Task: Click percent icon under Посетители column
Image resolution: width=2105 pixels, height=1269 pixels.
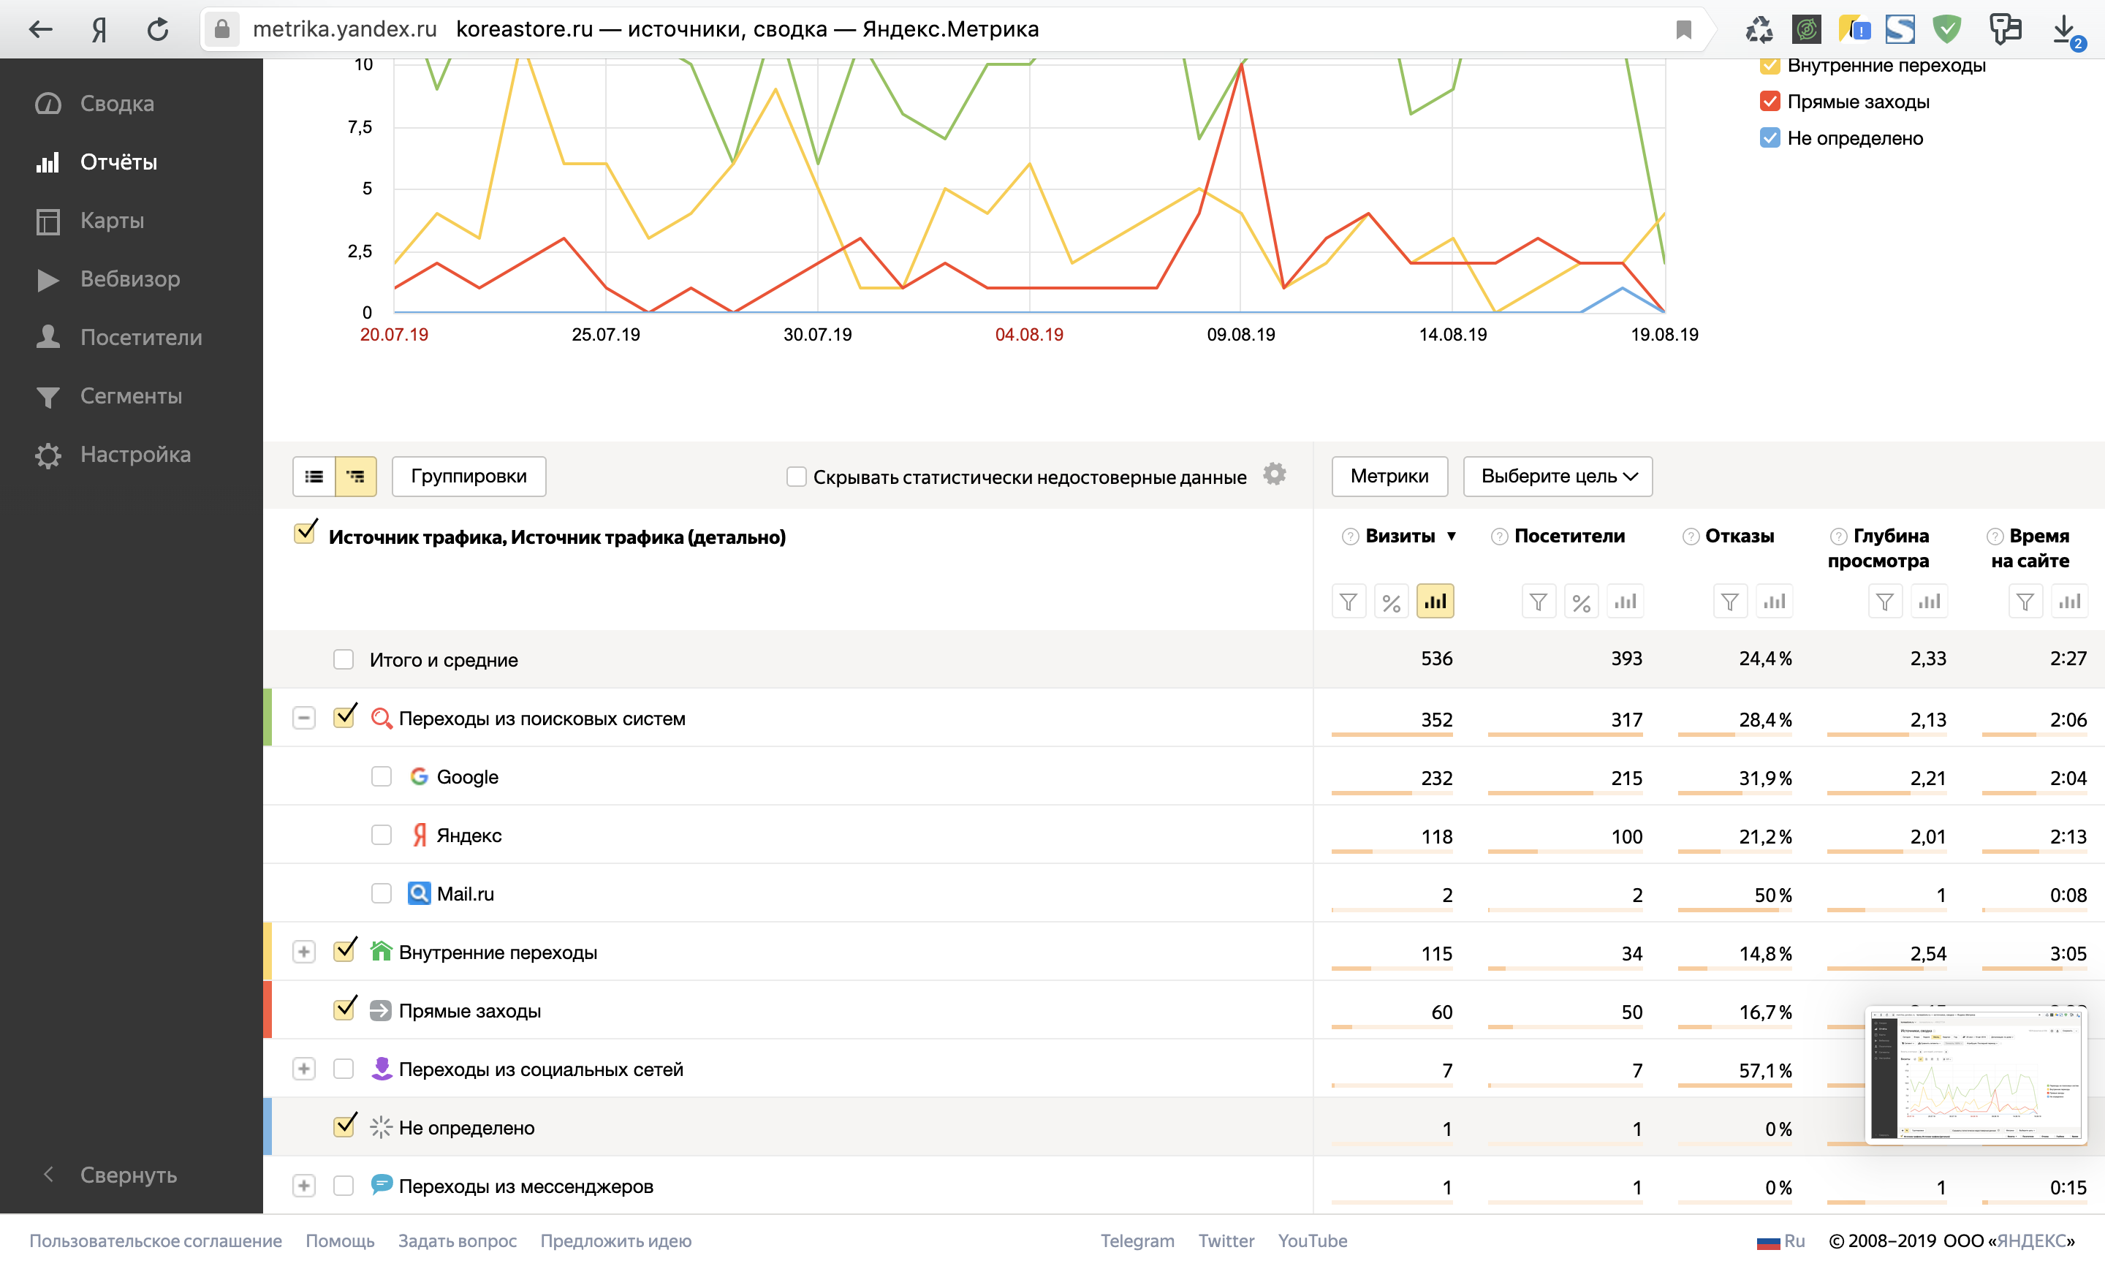Action: point(1580,602)
